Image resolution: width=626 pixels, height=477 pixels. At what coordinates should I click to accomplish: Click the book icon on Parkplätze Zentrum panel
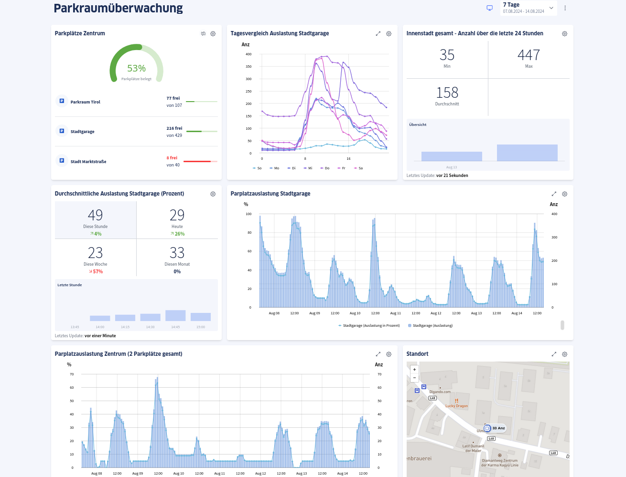coord(203,33)
